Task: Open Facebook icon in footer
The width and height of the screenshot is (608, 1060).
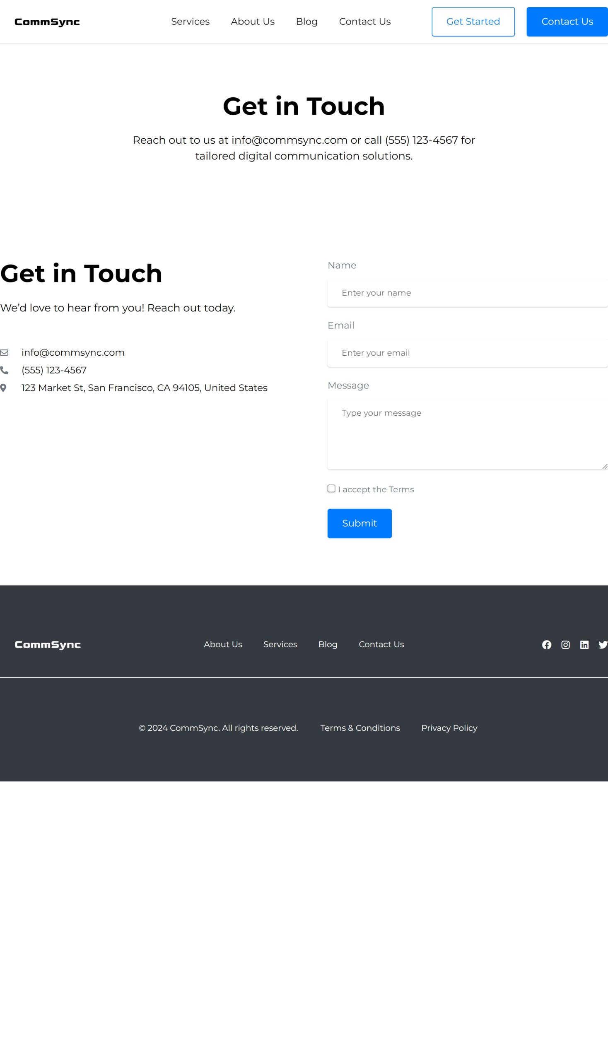Action: click(x=546, y=645)
